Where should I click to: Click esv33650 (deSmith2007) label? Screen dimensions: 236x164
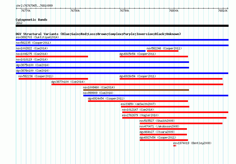point(138,104)
